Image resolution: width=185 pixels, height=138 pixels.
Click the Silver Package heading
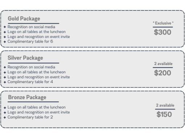[x=25, y=58]
